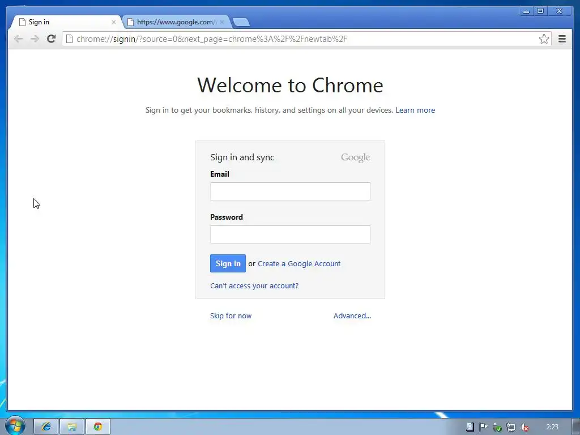Viewport: 580px width, 435px height.
Task: Maximize the Chrome window
Action: click(540, 11)
